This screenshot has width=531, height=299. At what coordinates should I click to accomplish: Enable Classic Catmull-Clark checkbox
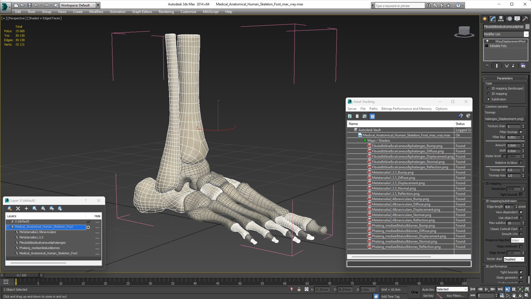(x=521, y=229)
